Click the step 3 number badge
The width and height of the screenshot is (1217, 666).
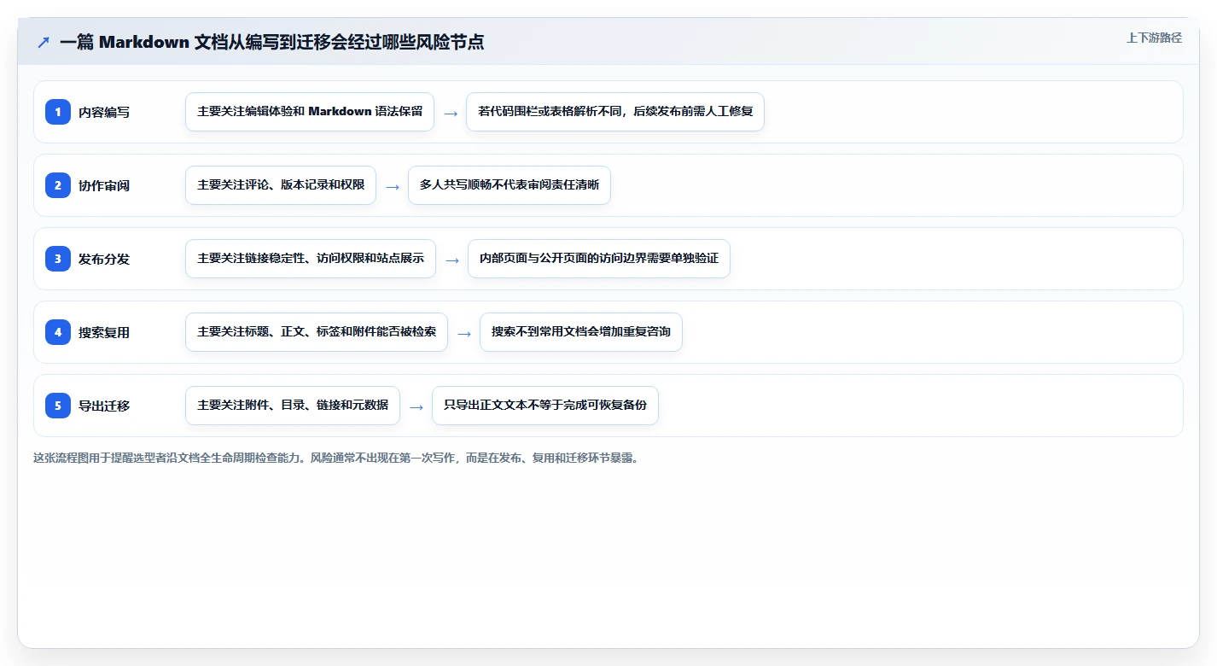click(x=58, y=259)
